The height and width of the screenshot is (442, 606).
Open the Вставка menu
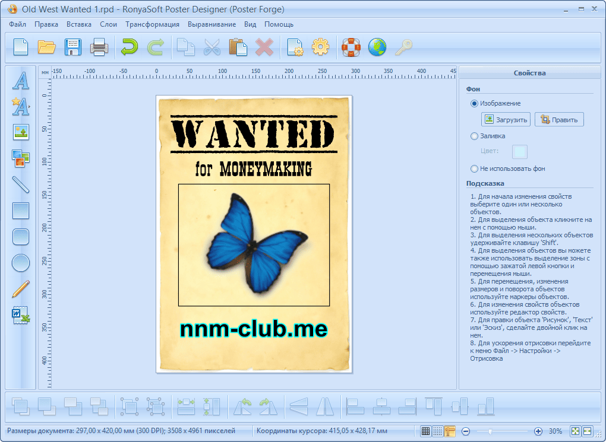click(x=79, y=24)
